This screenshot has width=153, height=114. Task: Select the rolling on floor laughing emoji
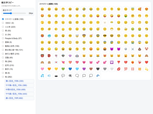[x=84, y=9]
